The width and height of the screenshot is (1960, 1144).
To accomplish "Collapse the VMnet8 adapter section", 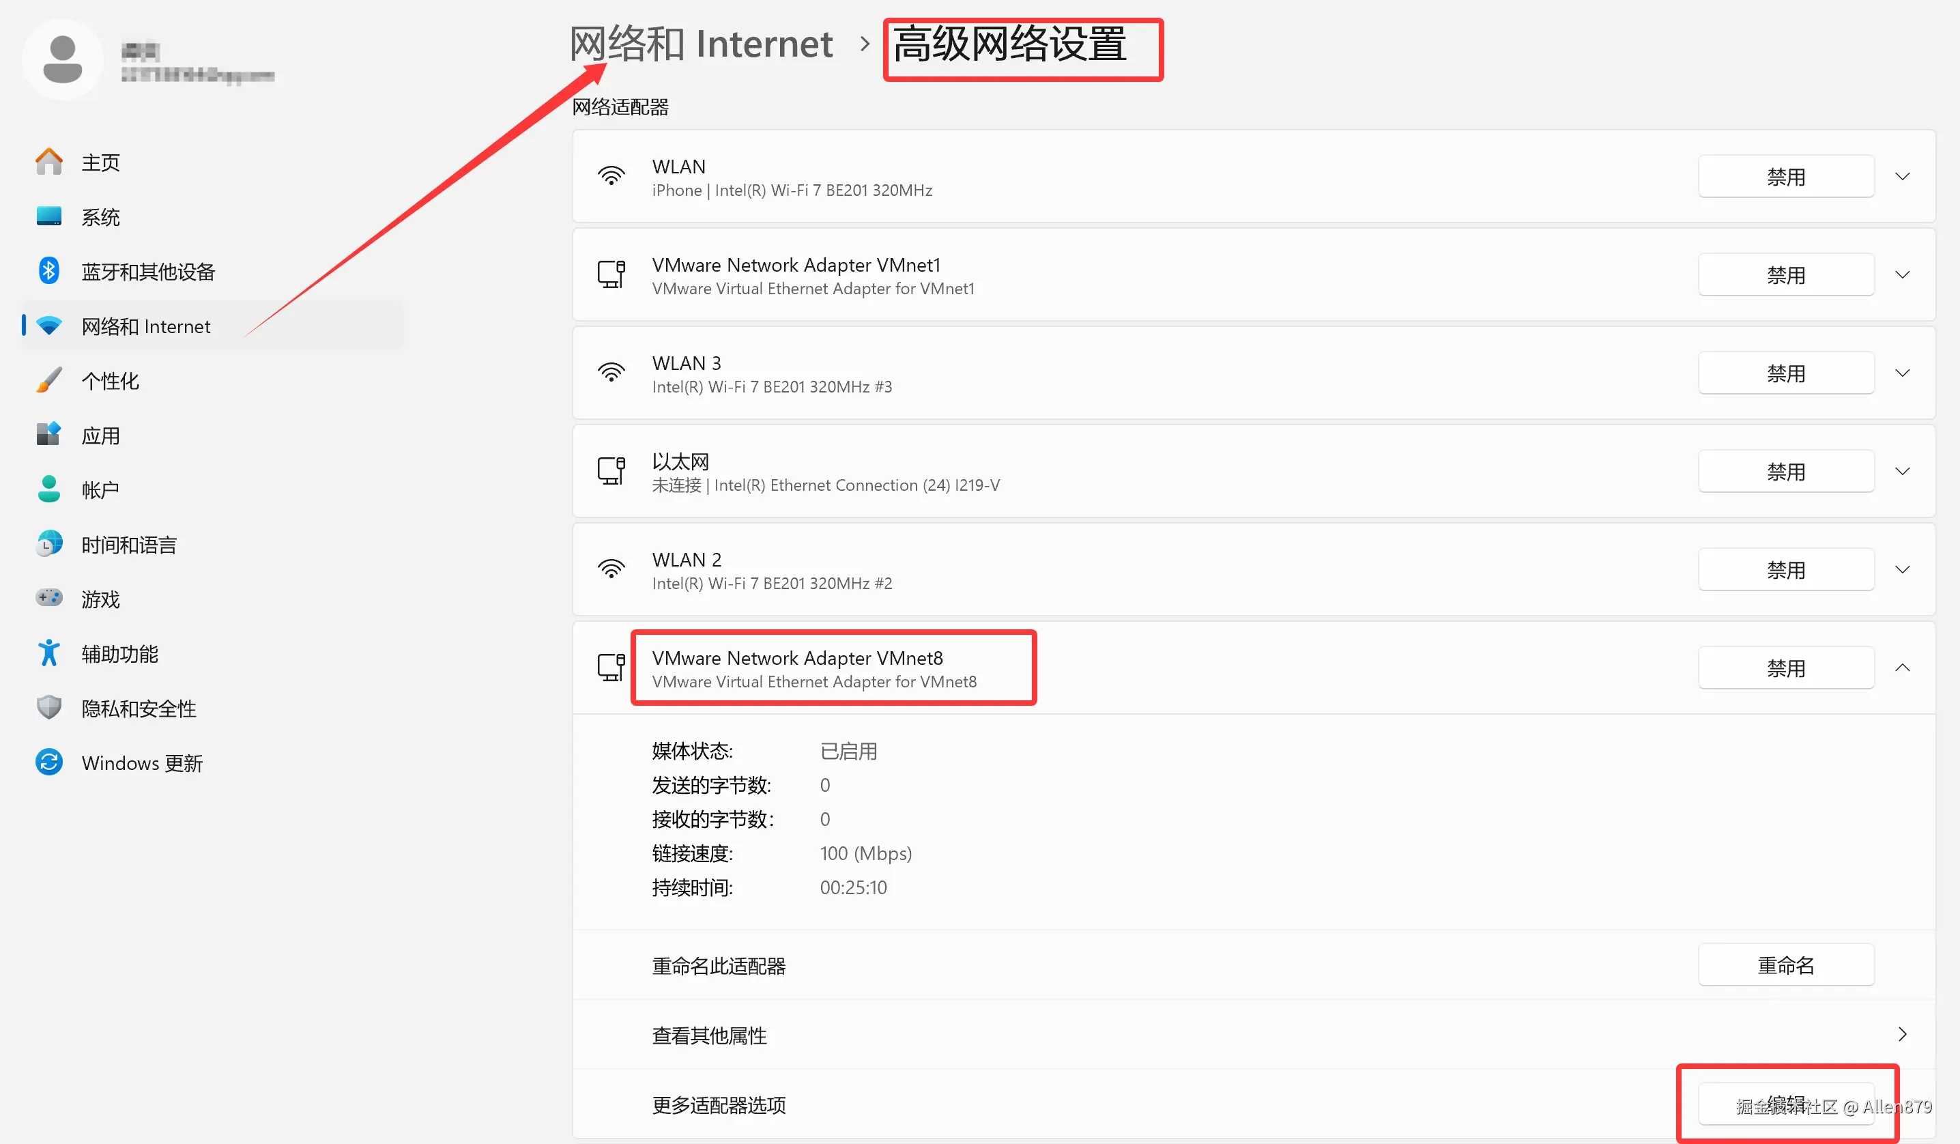I will (1903, 668).
